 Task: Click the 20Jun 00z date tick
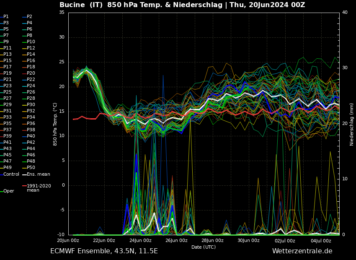pyautogui.click(x=68, y=241)
